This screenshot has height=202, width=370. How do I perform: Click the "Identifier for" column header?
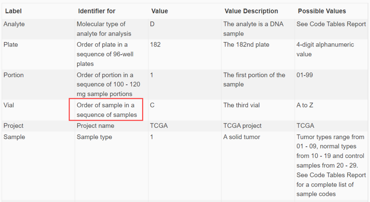[x=97, y=11]
